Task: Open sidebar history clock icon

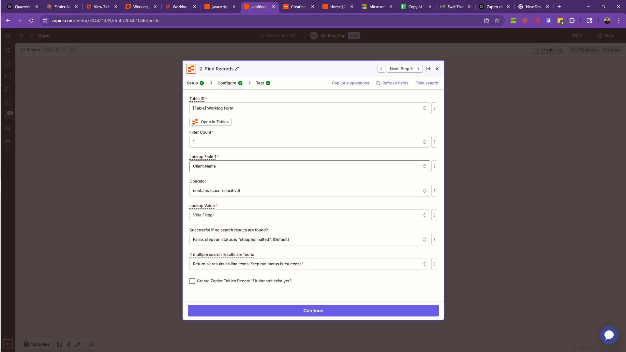Action: point(8,103)
